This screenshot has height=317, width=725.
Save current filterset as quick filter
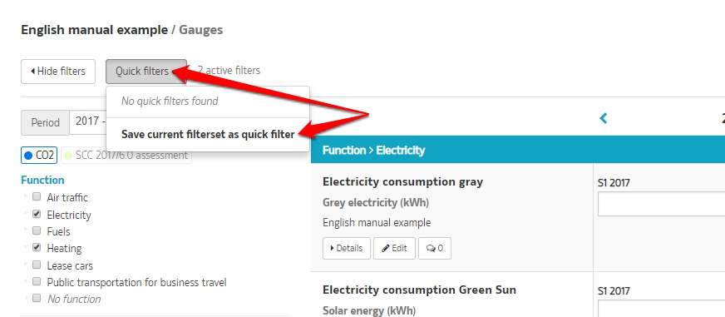click(x=208, y=134)
